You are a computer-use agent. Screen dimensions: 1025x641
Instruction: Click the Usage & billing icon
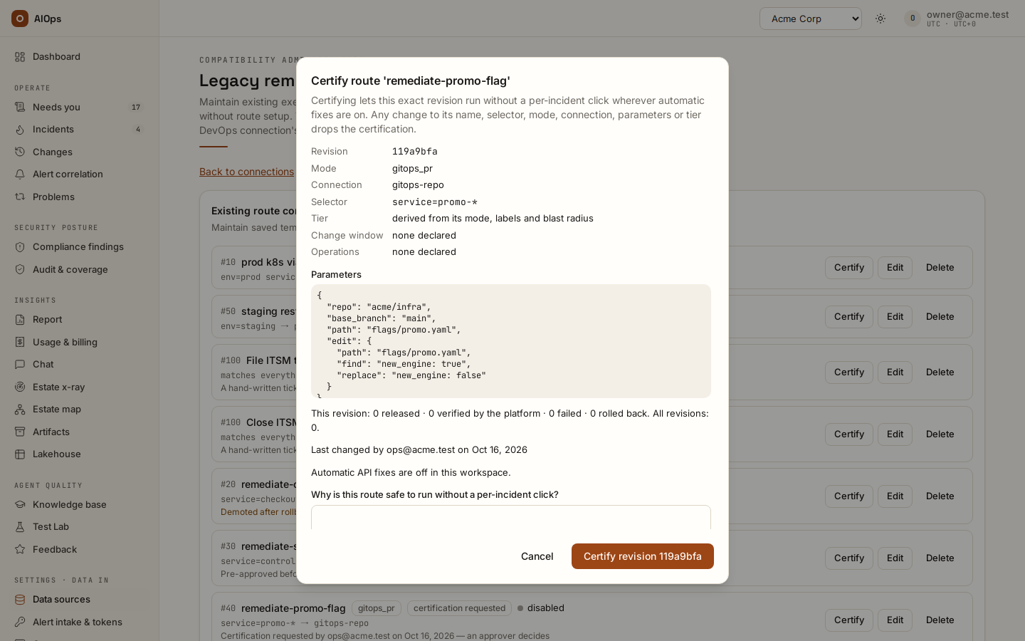[x=20, y=342]
